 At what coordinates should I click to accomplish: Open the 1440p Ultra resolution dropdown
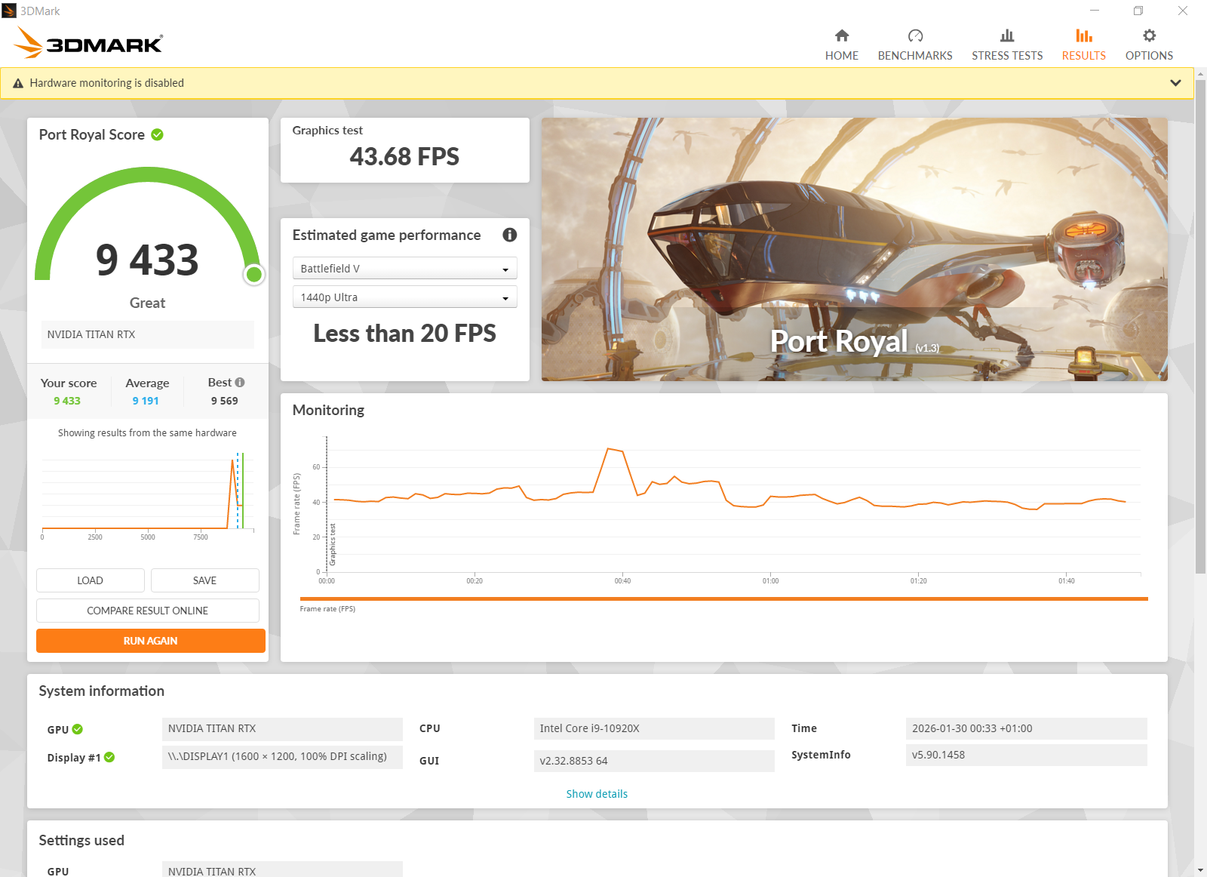tap(404, 297)
